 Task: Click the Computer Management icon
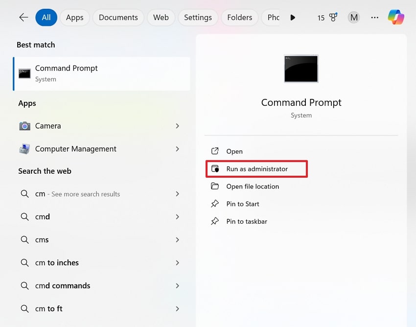pyautogui.click(x=24, y=149)
